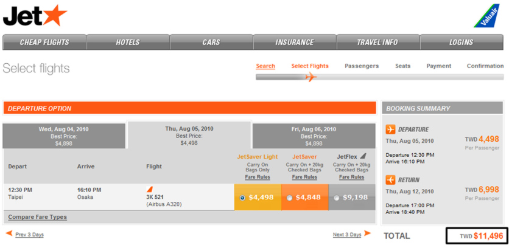Viewport: 509px width, 248px height.
Task: Click the Return plane icon in Booking Summary
Action: point(391,180)
